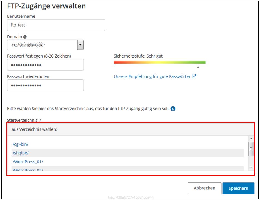
Task: Click the info icon beside Startverzeichnis hint
Action: point(173,109)
